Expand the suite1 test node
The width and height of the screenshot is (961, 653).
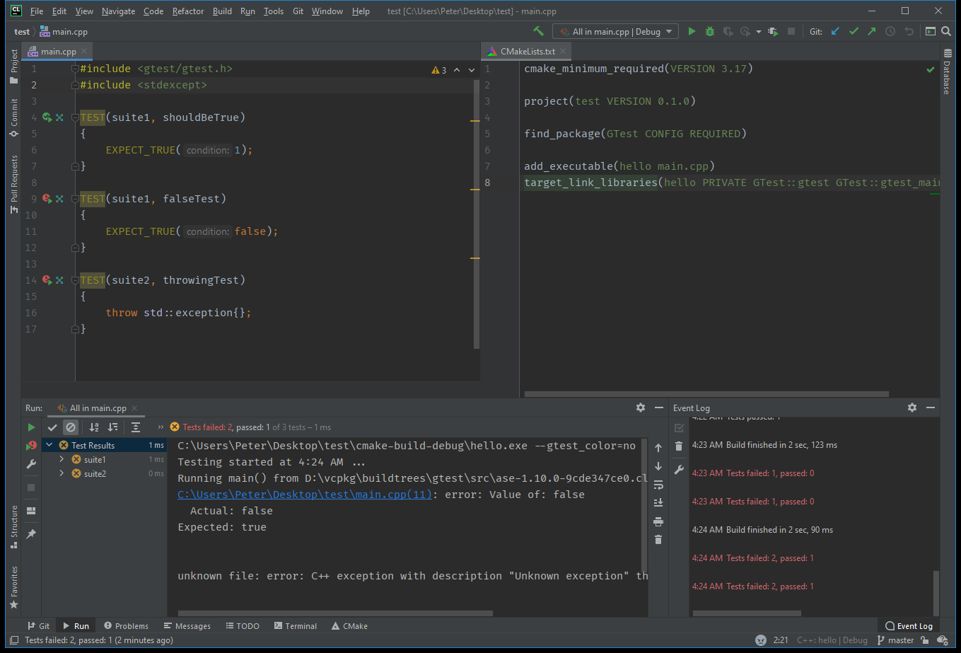coord(62,460)
